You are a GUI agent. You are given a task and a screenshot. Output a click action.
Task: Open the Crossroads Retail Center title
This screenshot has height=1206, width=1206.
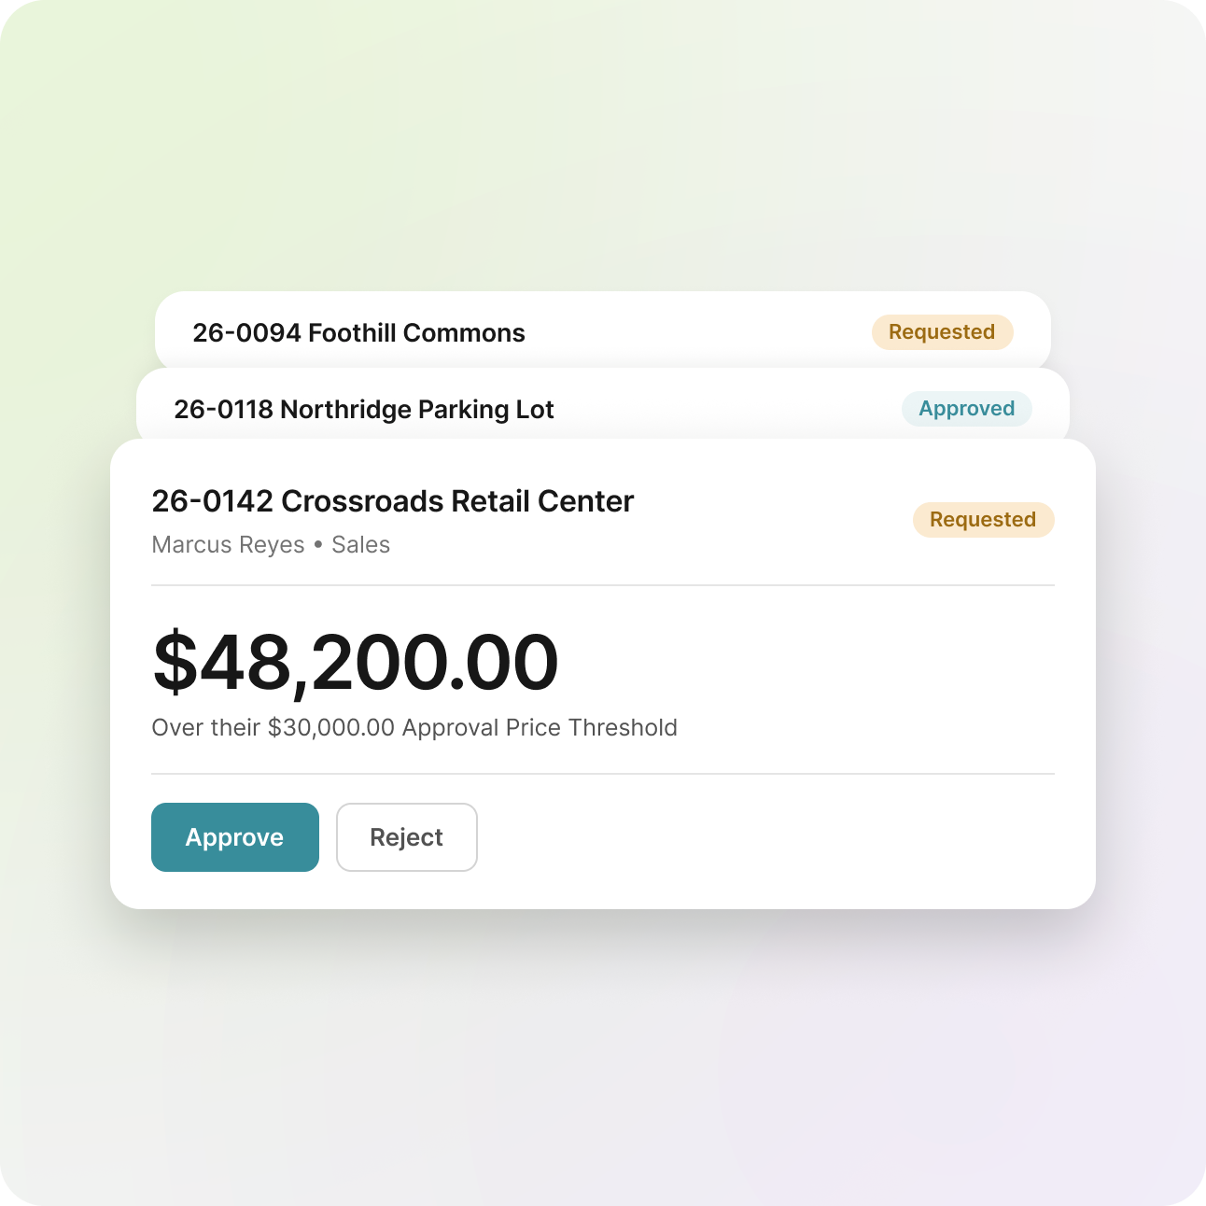[x=457, y=501]
